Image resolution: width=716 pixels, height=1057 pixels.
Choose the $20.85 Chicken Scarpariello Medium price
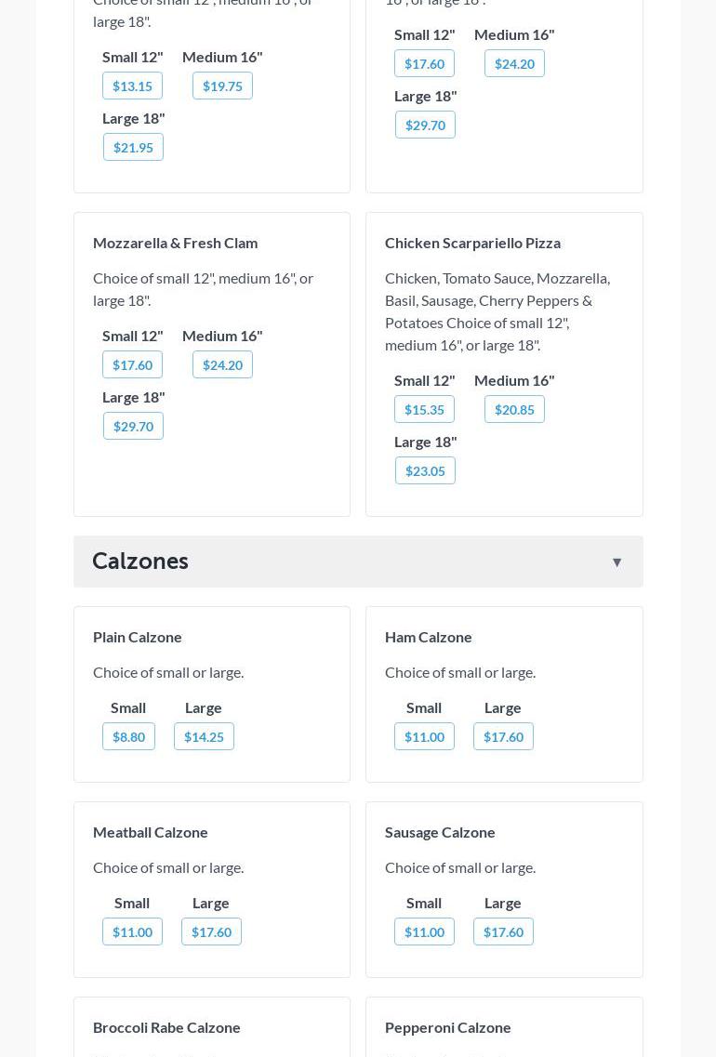(514, 410)
